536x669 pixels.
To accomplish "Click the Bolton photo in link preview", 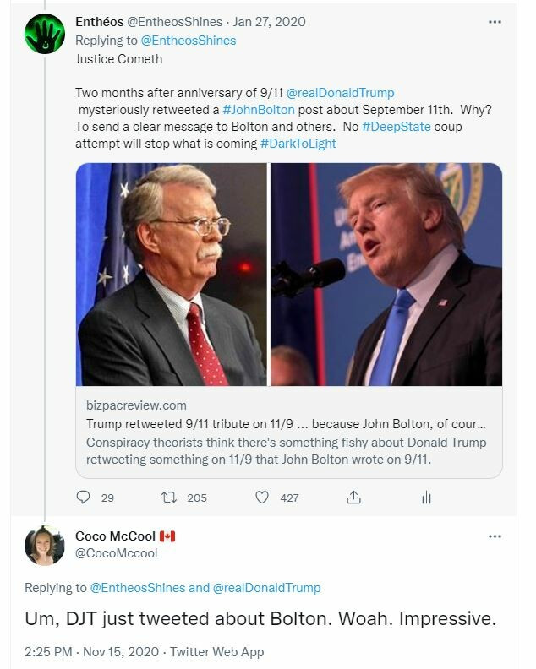I will pyautogui.click(x=172, y=275).
